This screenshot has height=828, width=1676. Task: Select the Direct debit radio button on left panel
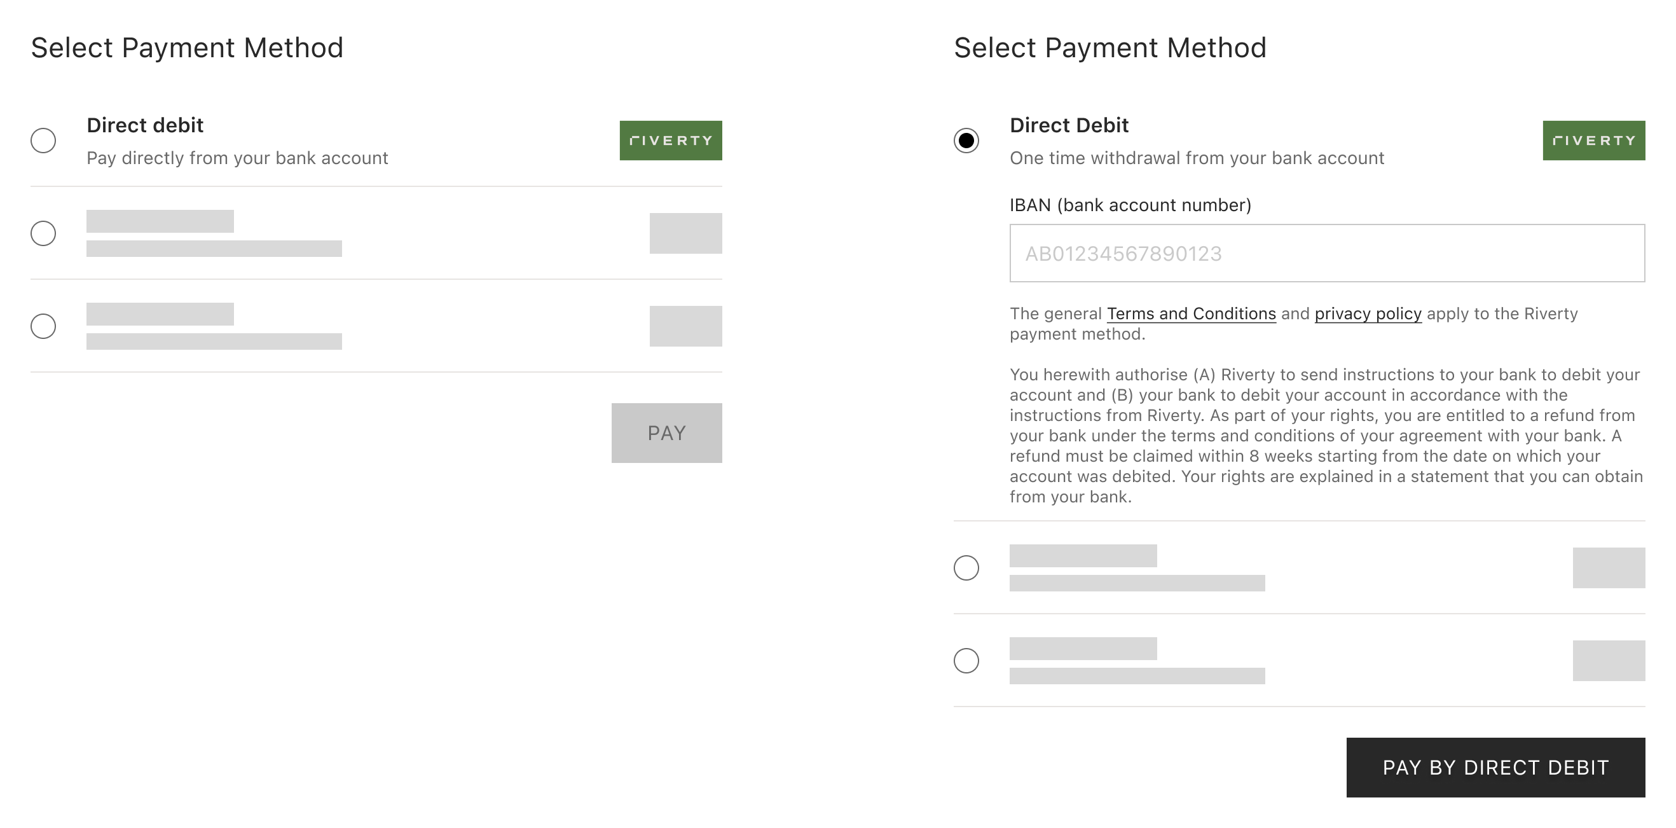pyautogui.click(x=43, y=140)
